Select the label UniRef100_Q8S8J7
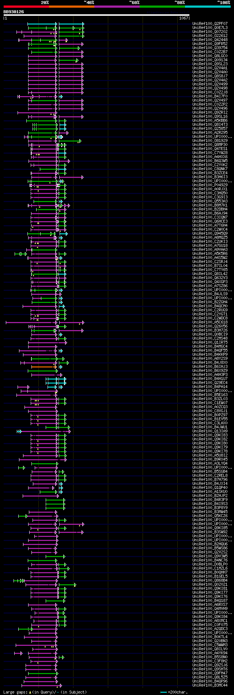Screen dimensions: 234x695 (210, 76)
